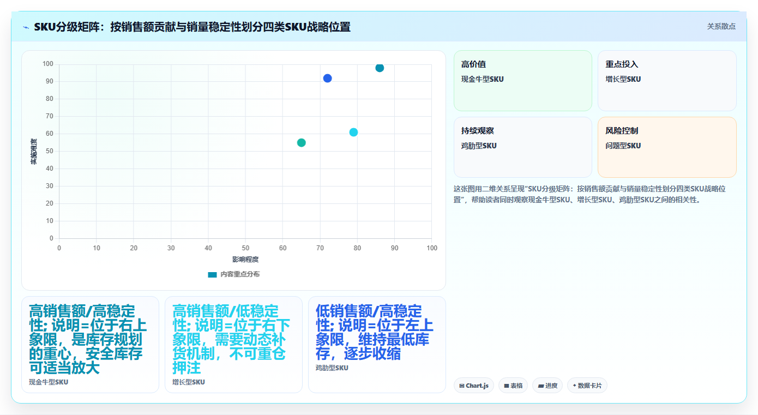Click the SKU分级矩阵 main title
The image size is (758, 415).
click(x=192, y=27)
